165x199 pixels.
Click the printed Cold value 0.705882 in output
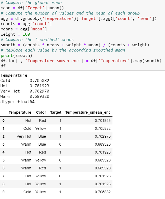(x=39, y=81)
